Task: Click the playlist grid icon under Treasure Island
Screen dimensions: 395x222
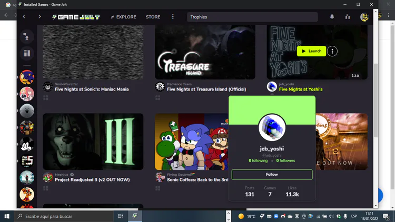Action: tap(157, 98)
